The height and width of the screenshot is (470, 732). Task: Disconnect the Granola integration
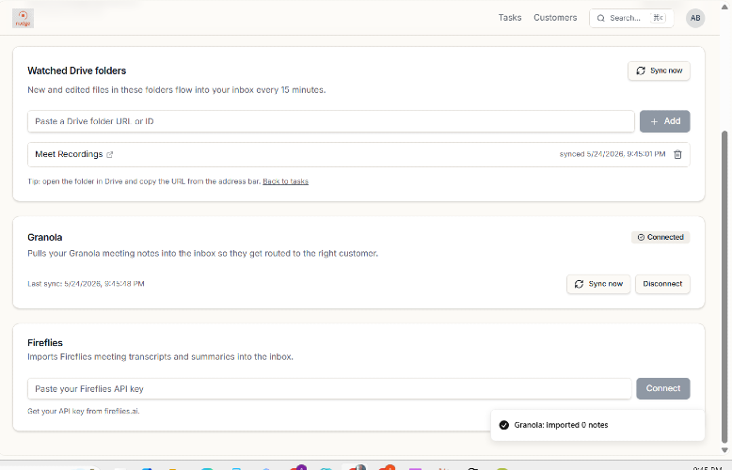click(662, 284)
